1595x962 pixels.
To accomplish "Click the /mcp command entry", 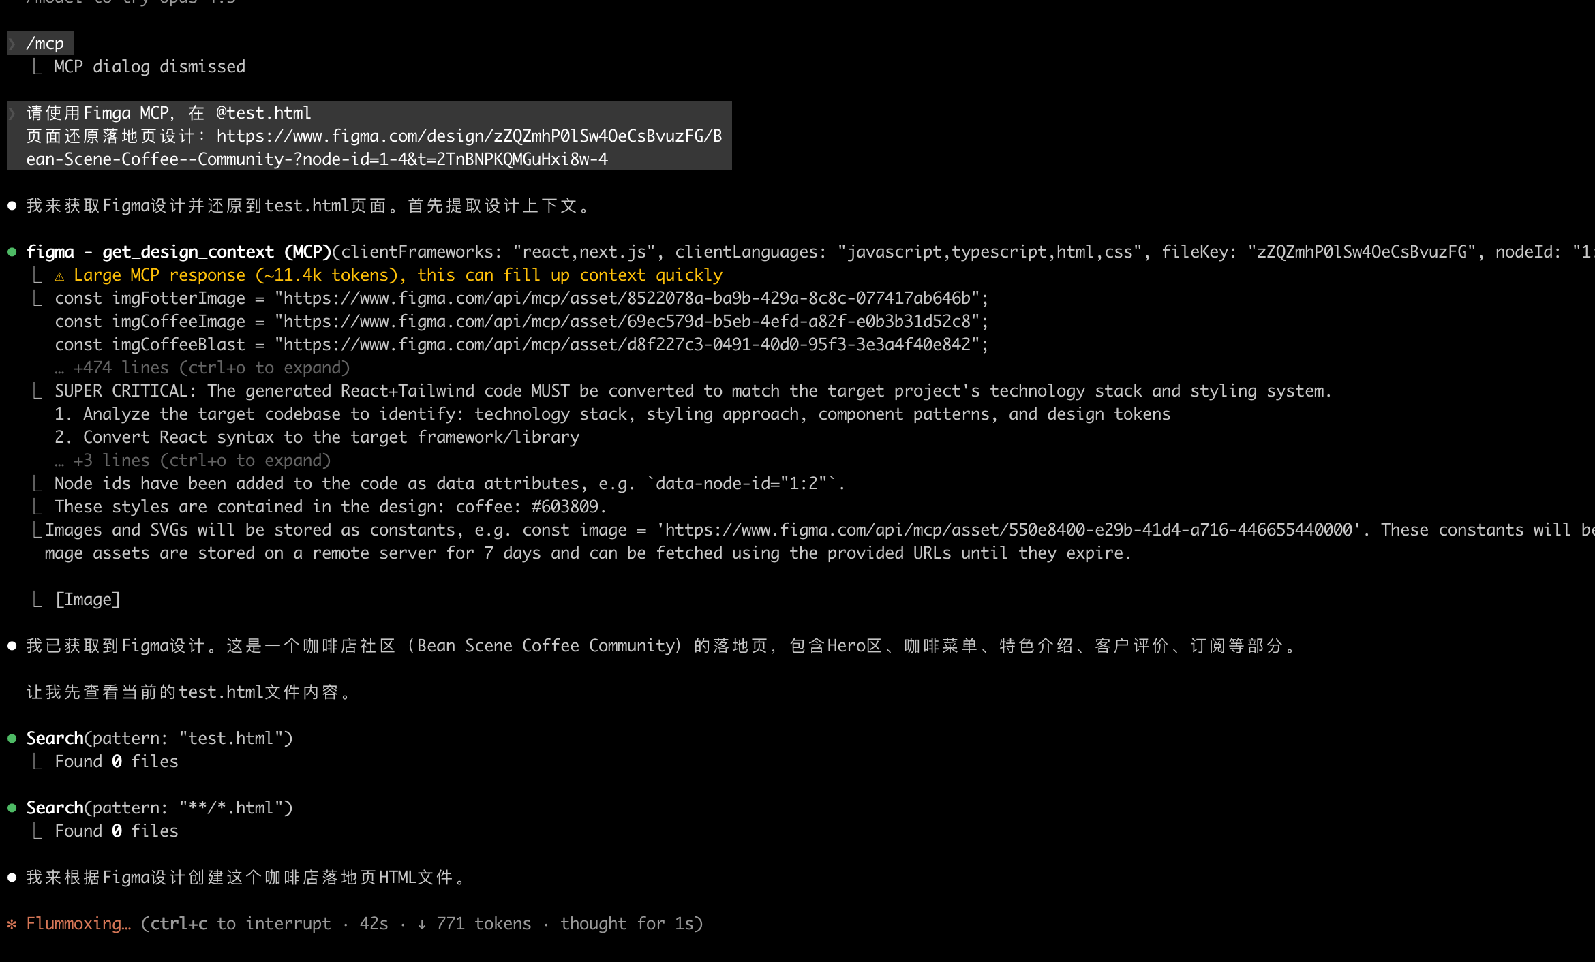I will (x=45, y=44).
